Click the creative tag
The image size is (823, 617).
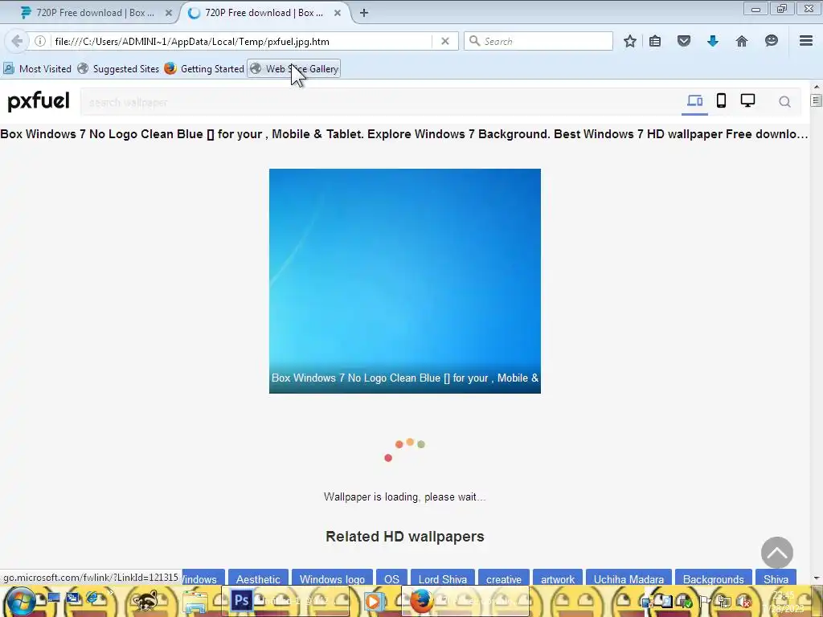504,578
